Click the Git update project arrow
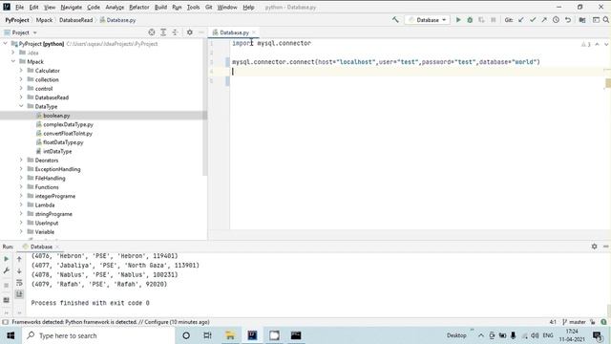Screen dimensions: 611x344 521,20
